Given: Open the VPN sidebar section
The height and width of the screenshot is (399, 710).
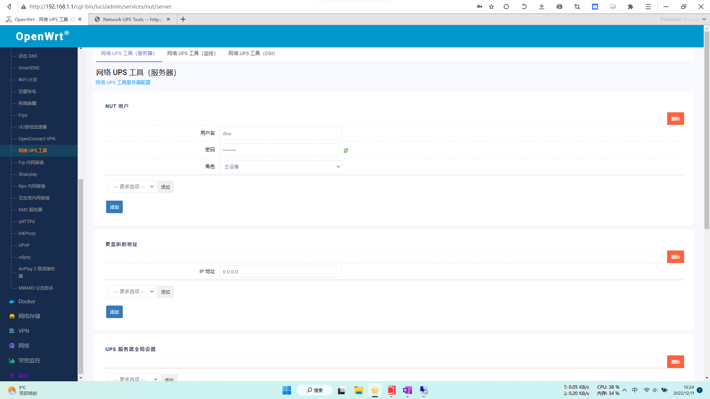Looking at the screenshot, I should [x=24, y=331].
